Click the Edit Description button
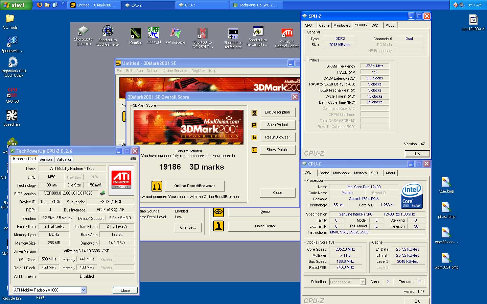The image size is (487, 304). coord(277,112)
